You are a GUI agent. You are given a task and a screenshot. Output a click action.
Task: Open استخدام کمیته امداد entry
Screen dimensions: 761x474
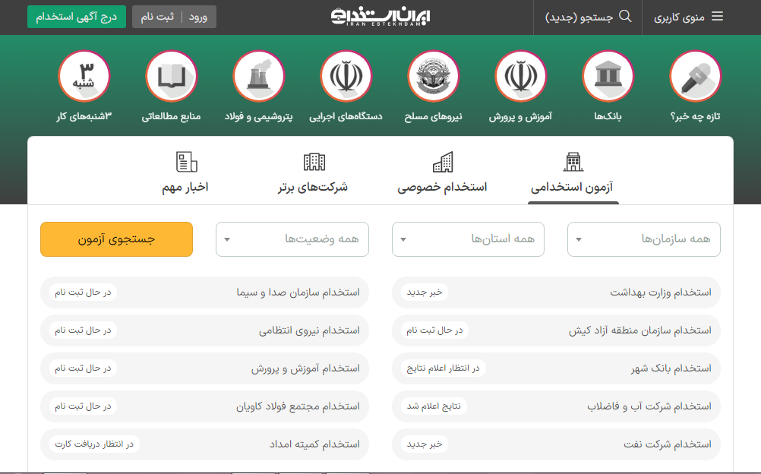(204, 444)
